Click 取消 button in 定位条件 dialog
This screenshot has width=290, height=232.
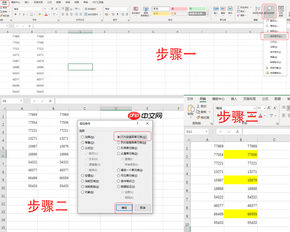[142, 208]
